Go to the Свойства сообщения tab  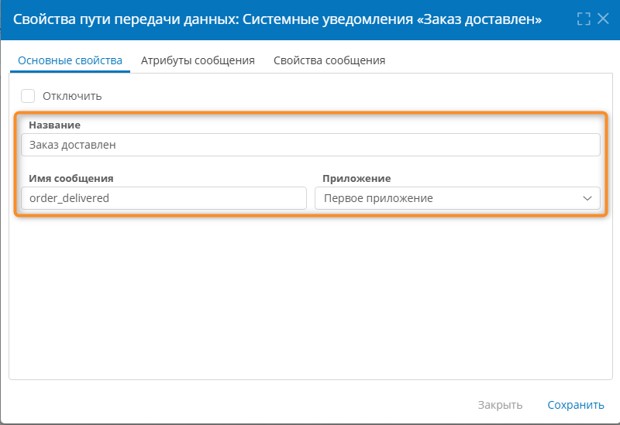[x=329, y=60]
